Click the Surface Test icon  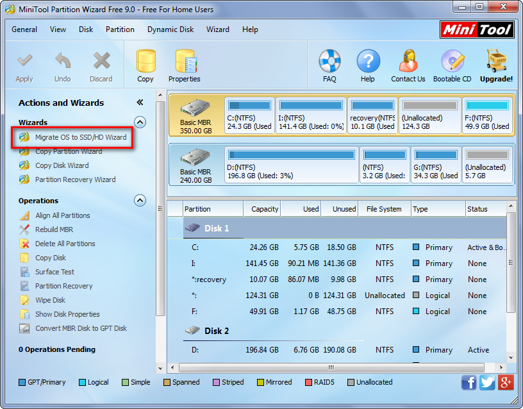coord(24,272)
